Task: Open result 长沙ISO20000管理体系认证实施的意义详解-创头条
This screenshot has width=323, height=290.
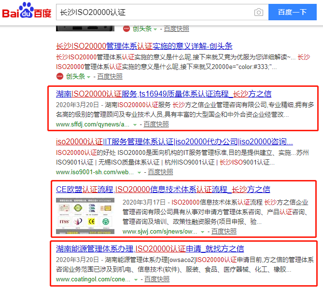Action: coord(144,46)
